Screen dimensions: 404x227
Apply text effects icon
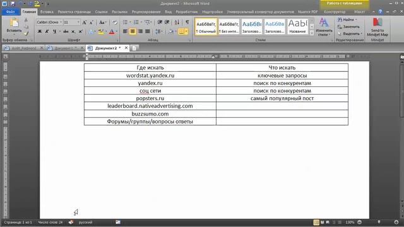click(91, 32)
